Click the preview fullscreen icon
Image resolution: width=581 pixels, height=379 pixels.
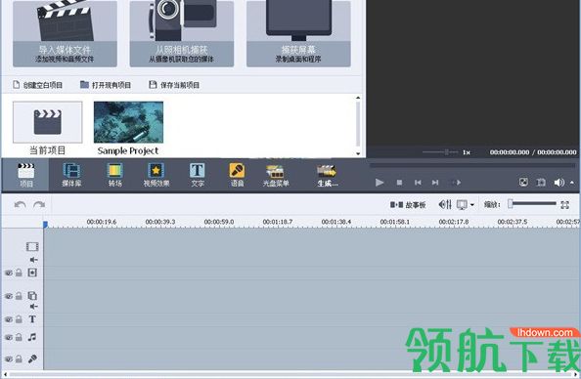(523, 182)
